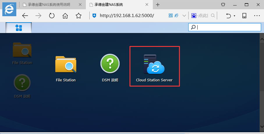264x134 pixels.
Task: Open the browser skin shirt icon
Action: (223, 5)
